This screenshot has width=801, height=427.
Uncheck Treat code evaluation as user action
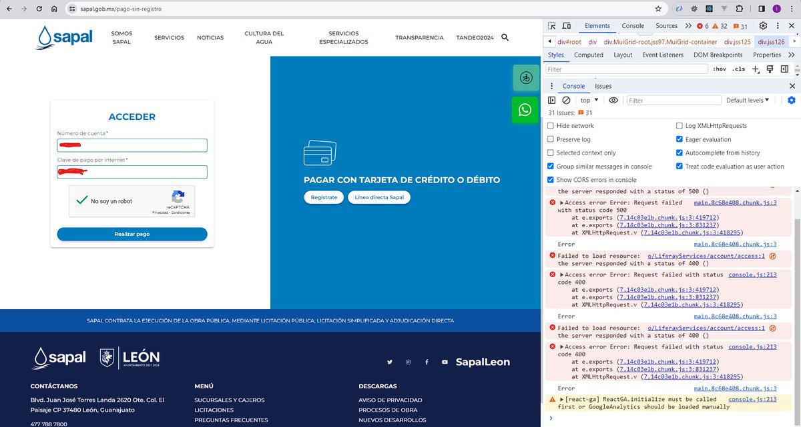(x=680, y=167)
